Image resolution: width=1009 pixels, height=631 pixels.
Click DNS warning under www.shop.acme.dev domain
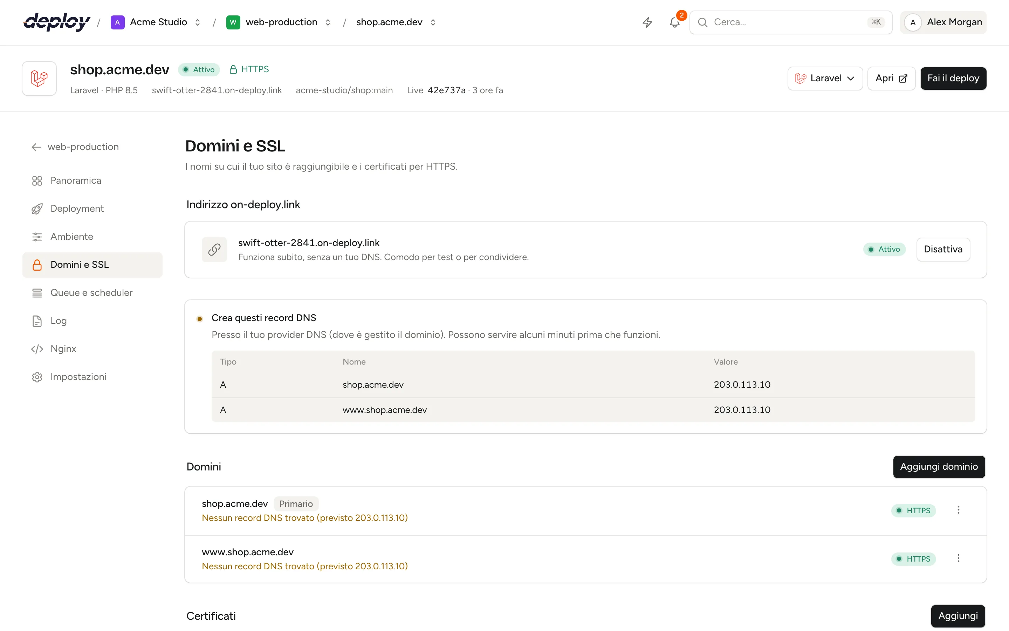pos(305,566)
